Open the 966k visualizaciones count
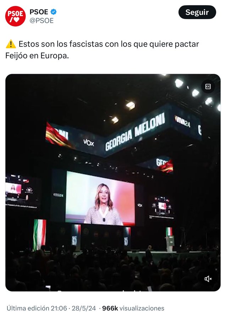226x319 pixels. [x=133, y=308]
